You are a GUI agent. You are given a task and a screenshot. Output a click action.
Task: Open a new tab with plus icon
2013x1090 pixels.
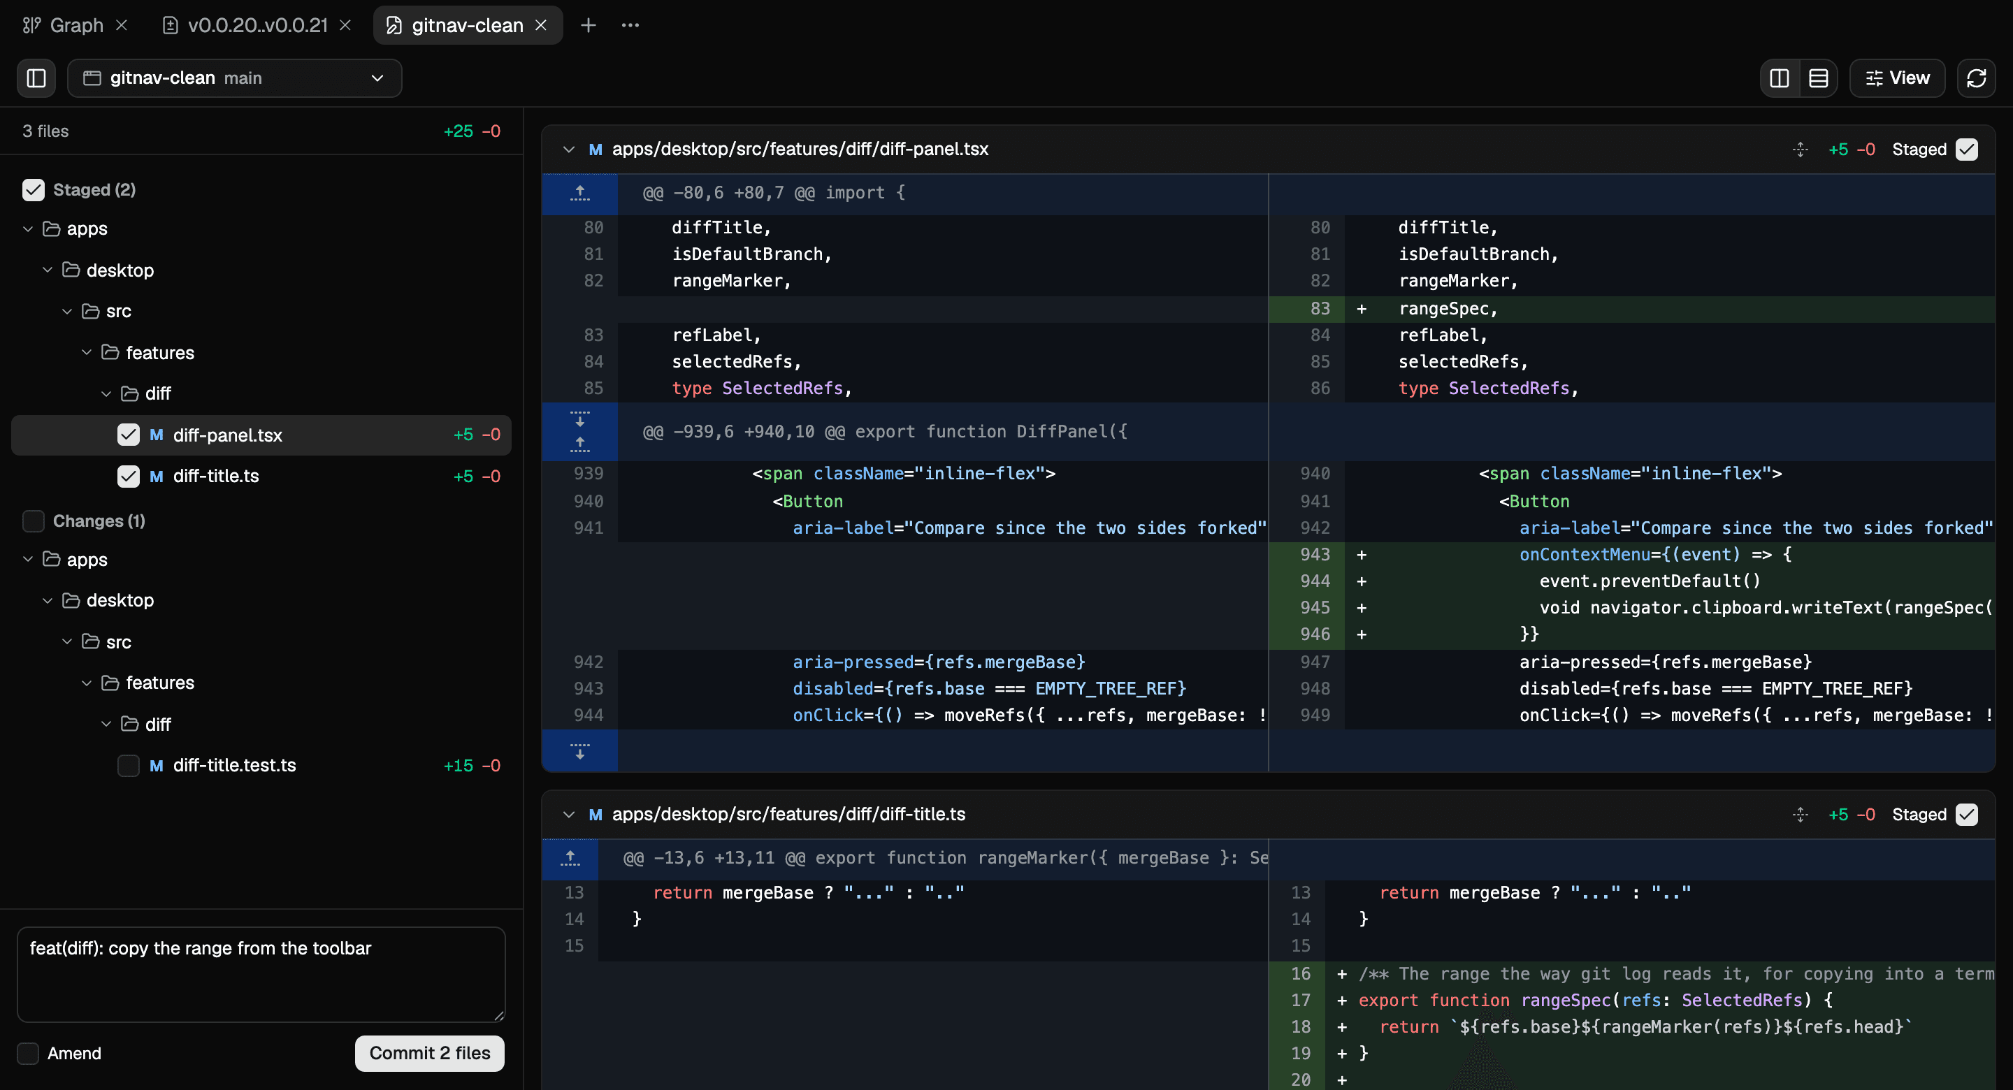[589, 25]
